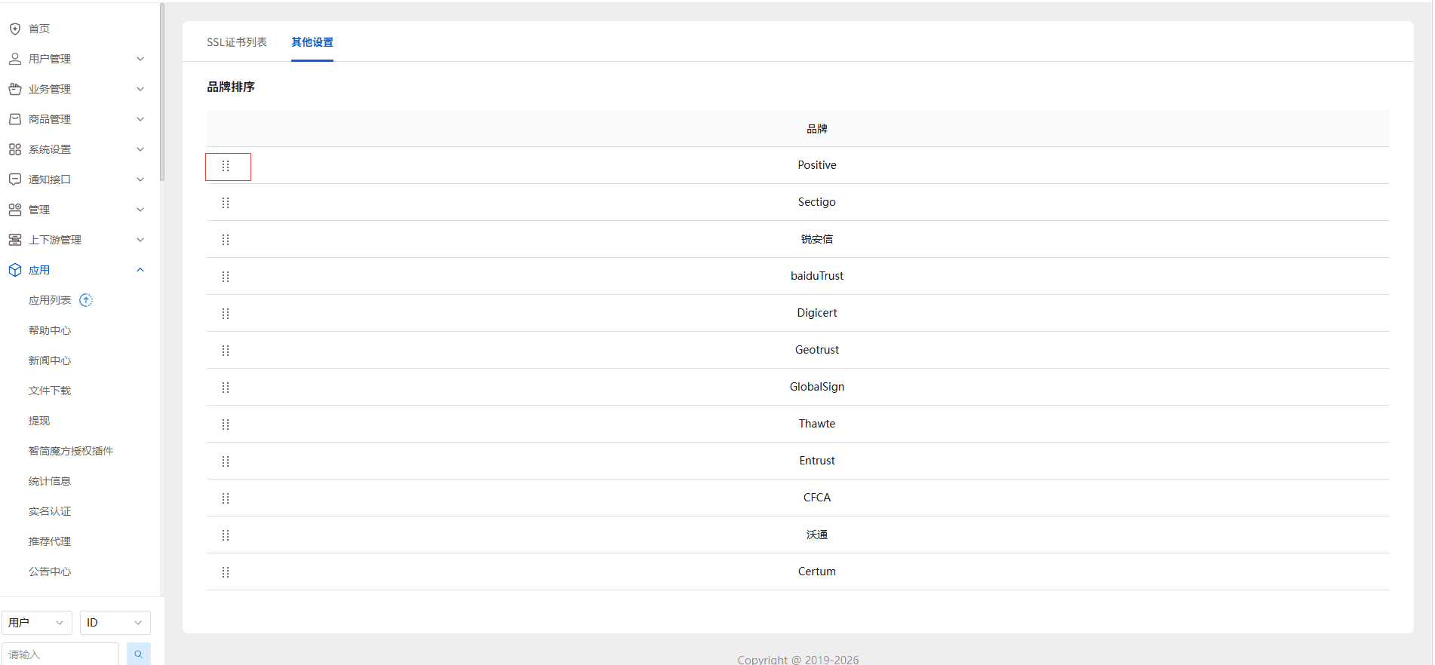Open 新闻中心 in the sidebar
Image resolution: width=1435 pixels, height=665 pixels.
click(50, 360)
